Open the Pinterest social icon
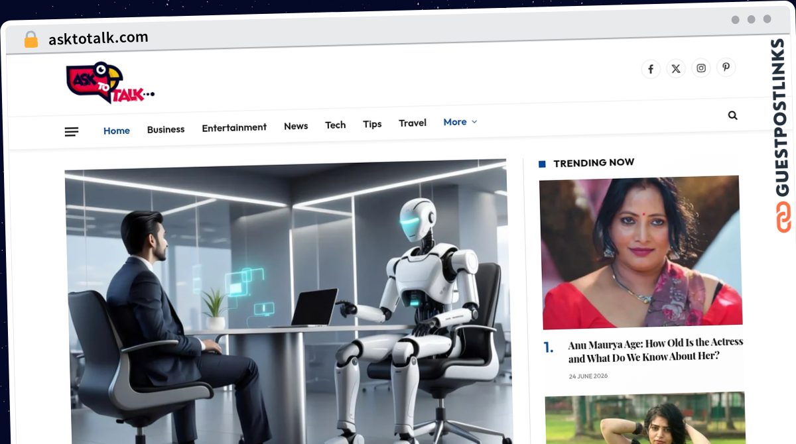Viewport: 796px width, 444px height. coord(726,67)
